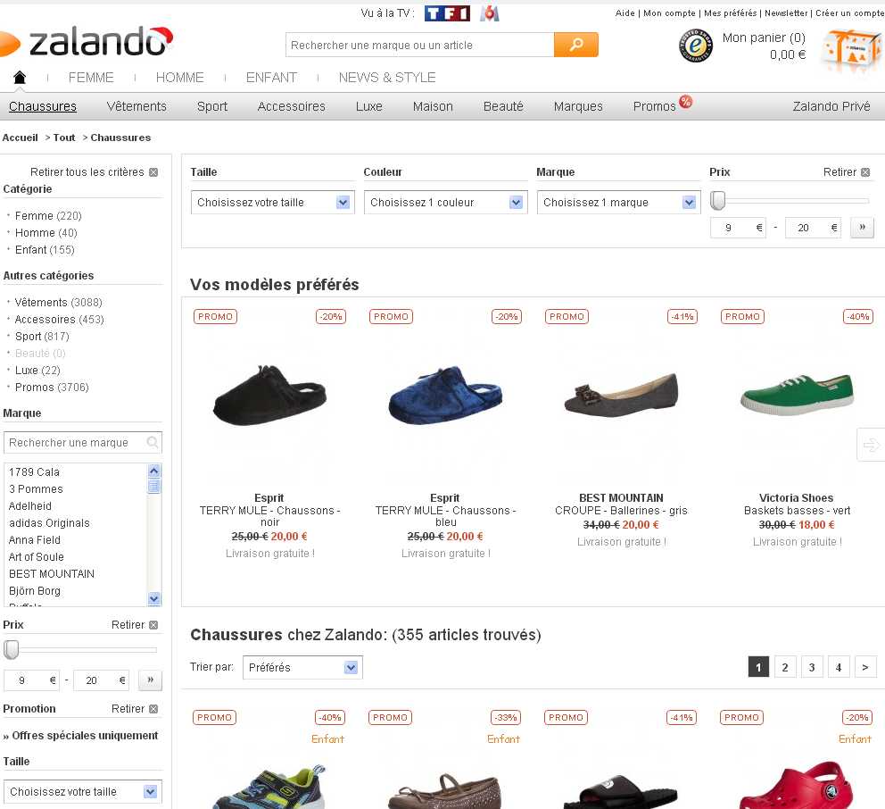885x809 pixels.
Task: Remove the top Prix filter
Action: (864, 172)
